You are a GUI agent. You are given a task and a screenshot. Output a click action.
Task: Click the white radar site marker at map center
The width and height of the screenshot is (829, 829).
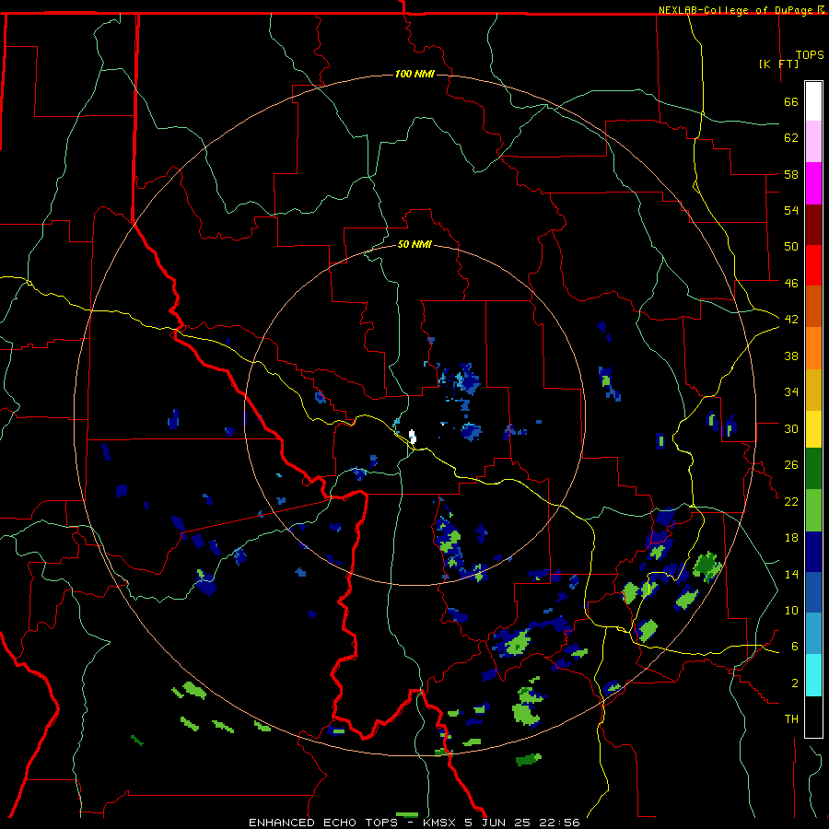pyautogui.click(x=413, y=437)
